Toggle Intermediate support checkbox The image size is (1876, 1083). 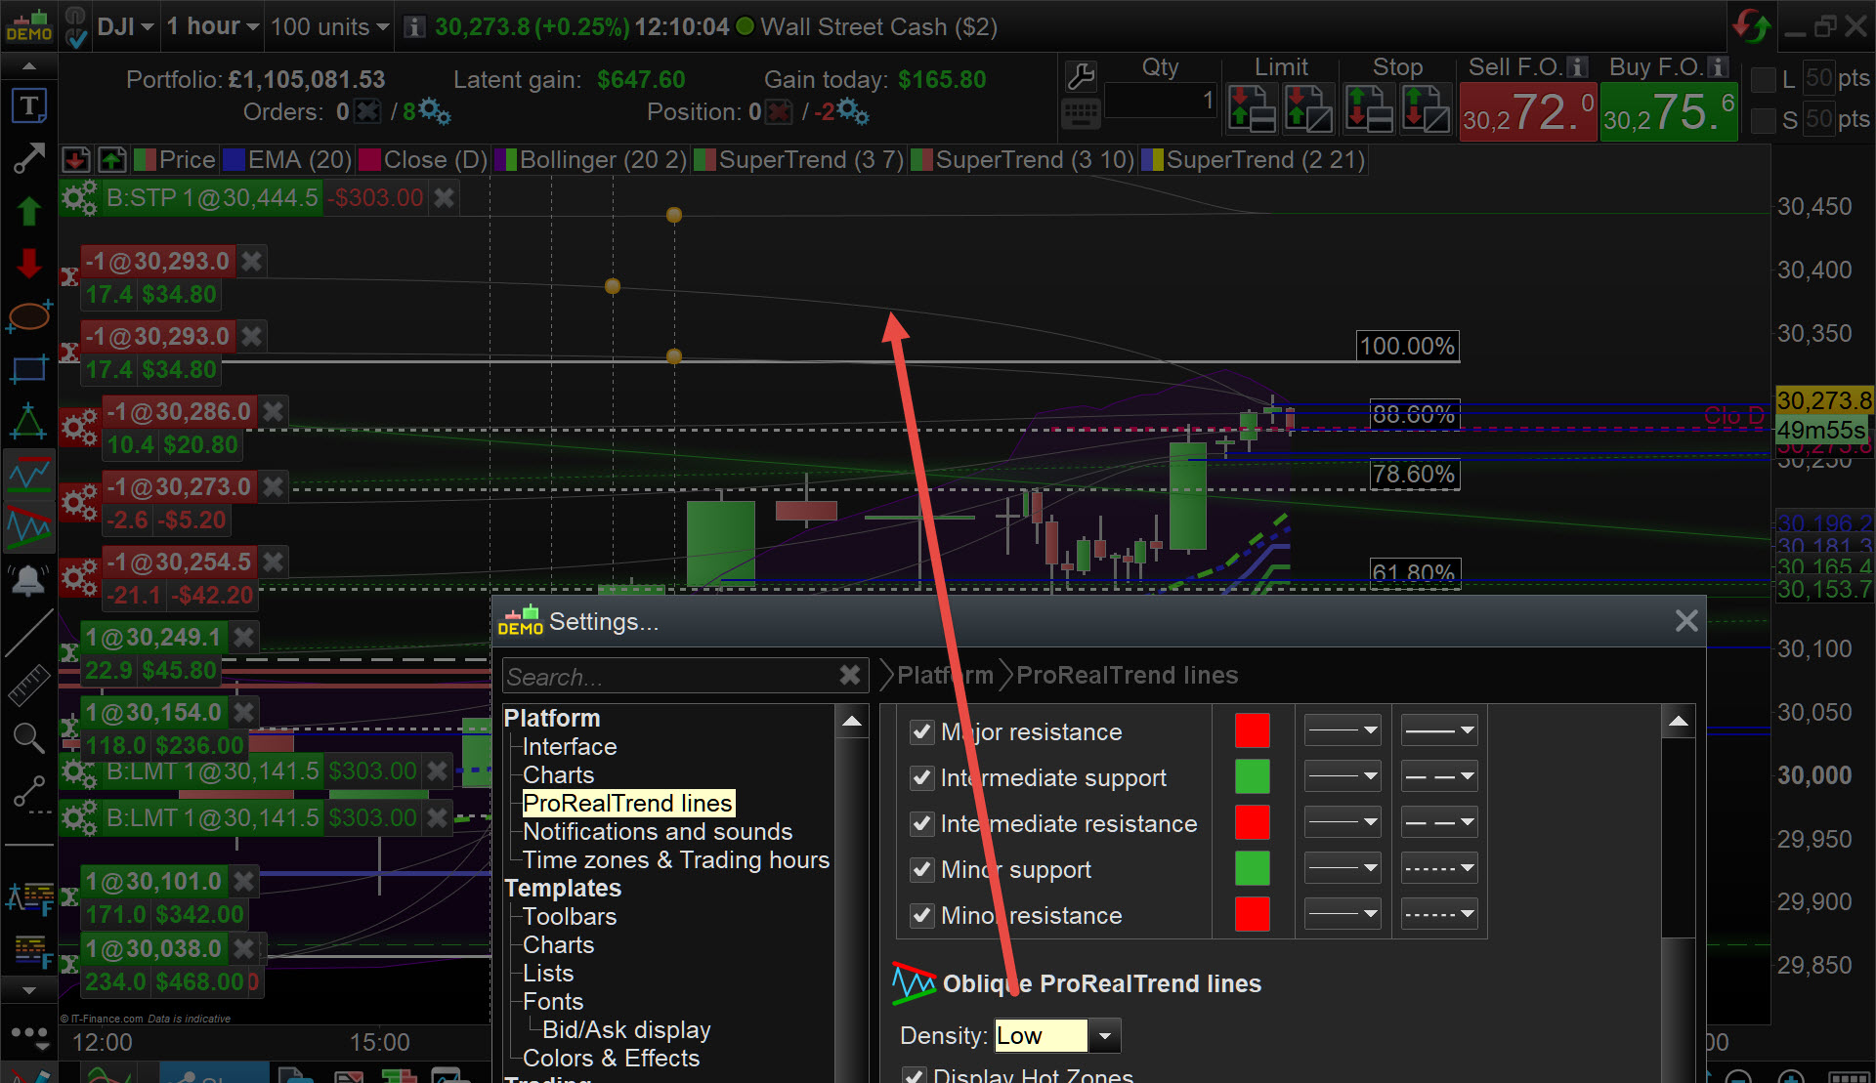[x=921, y=777]
